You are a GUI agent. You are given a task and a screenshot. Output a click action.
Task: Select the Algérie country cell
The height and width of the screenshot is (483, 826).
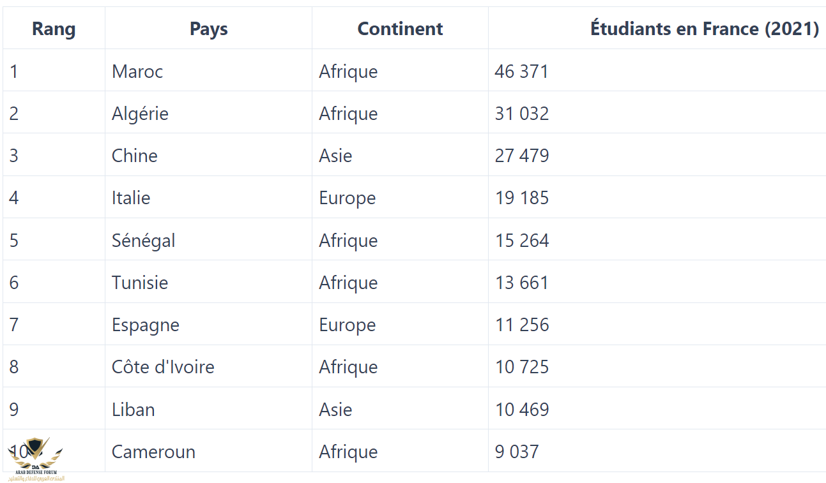[x=208, y=113]
